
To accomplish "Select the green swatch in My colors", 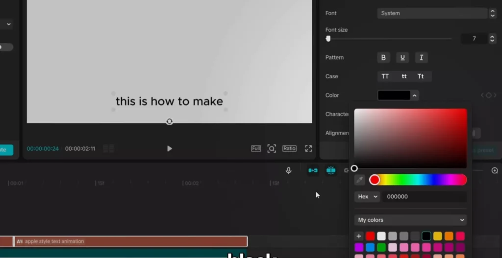I will pyautogui.click(x=381, y=247).
